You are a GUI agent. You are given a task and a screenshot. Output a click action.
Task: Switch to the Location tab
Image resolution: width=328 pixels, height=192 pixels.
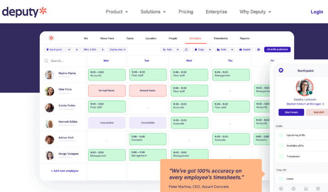(151, 38)
